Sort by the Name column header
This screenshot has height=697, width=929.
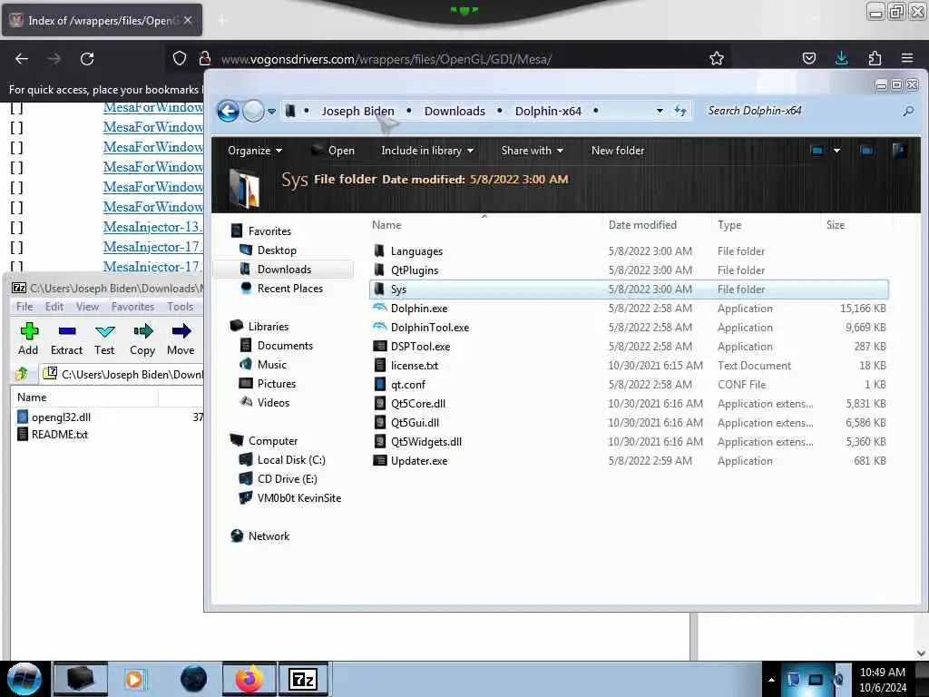point(386,225)
